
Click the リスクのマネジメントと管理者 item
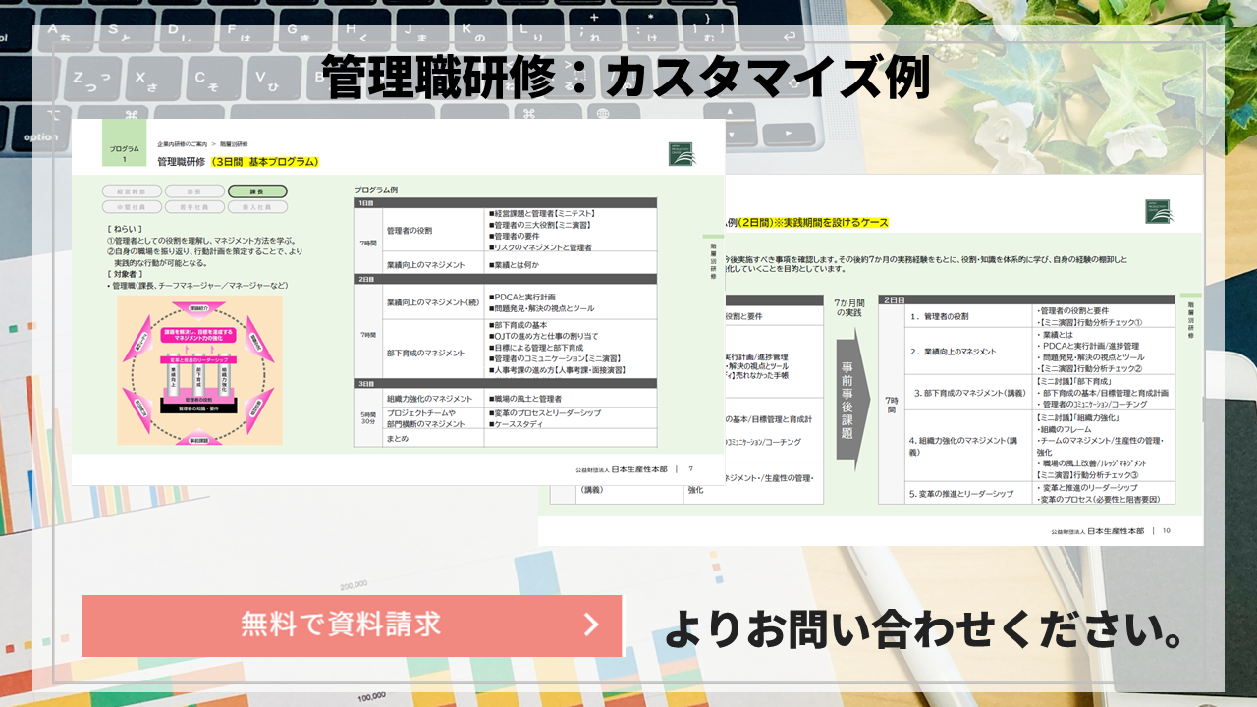click(x=540, y=247)
